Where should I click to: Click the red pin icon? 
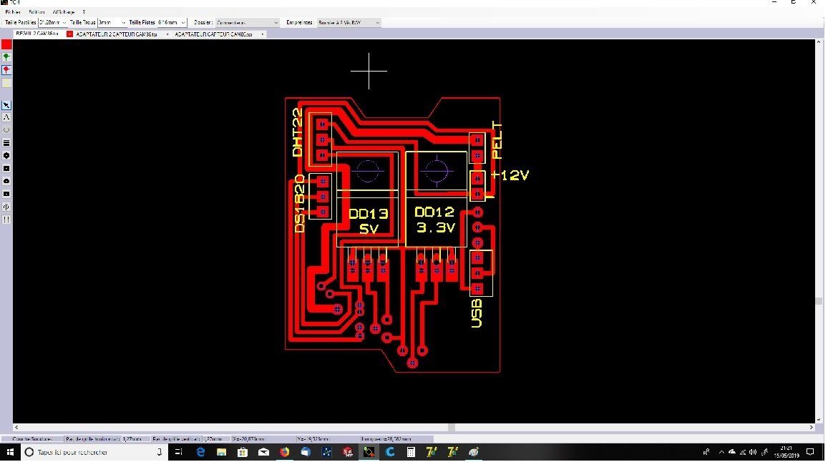point(6,69)
